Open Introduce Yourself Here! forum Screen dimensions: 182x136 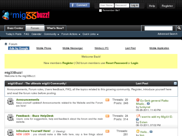(x=33, y=131)
